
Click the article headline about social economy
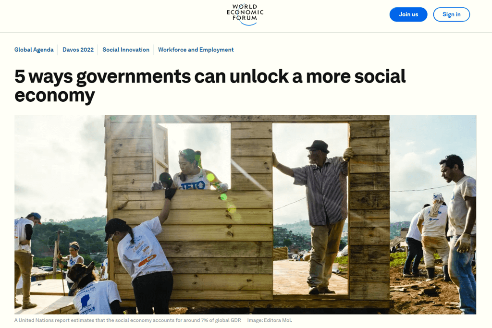click(210, 85)
